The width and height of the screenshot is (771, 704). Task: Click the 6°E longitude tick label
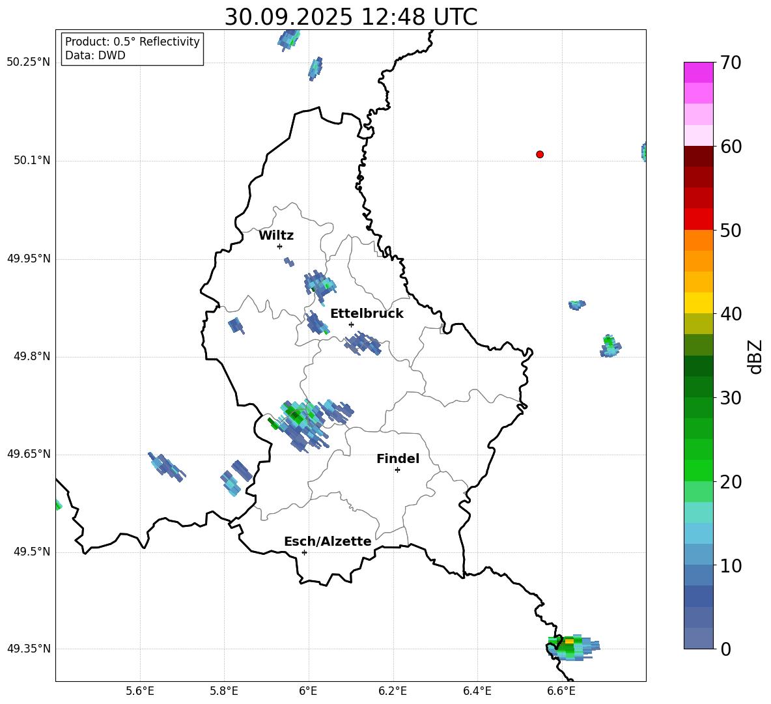click(x=308, y=691)
